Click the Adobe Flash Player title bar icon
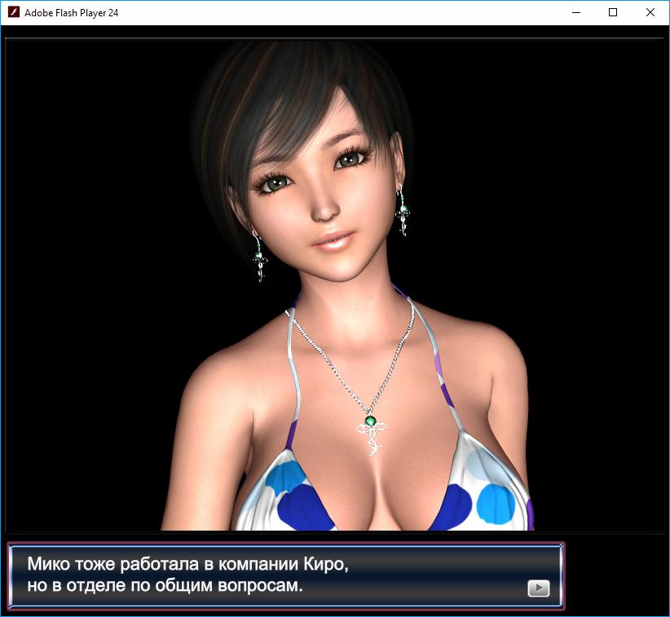This screenshot has height=617, width=670. 13,12
